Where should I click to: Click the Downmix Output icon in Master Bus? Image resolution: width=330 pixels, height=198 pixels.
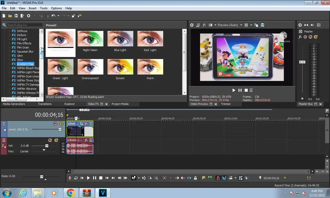[306, 25]
